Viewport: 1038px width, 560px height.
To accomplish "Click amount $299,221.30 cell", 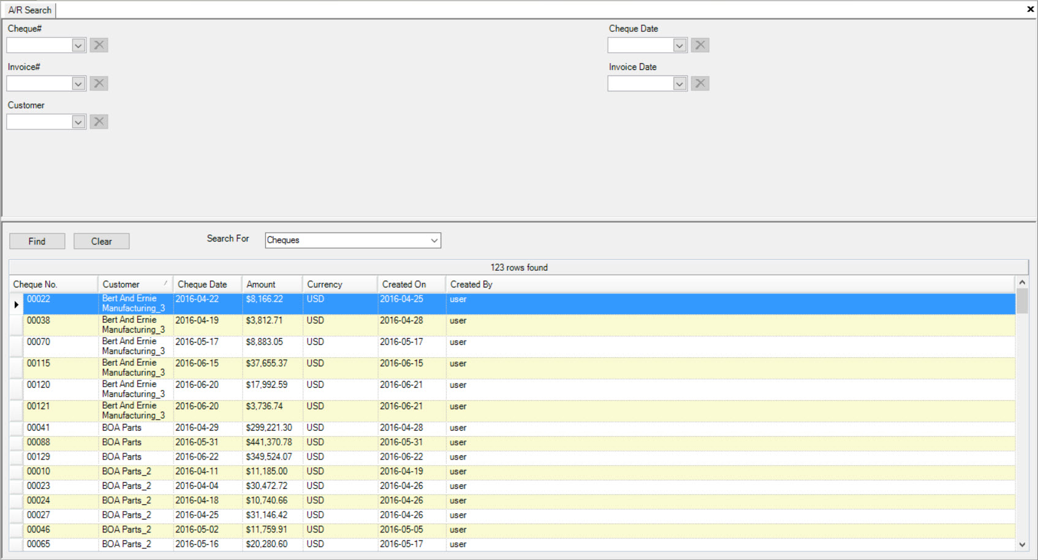I will (273, 428).
